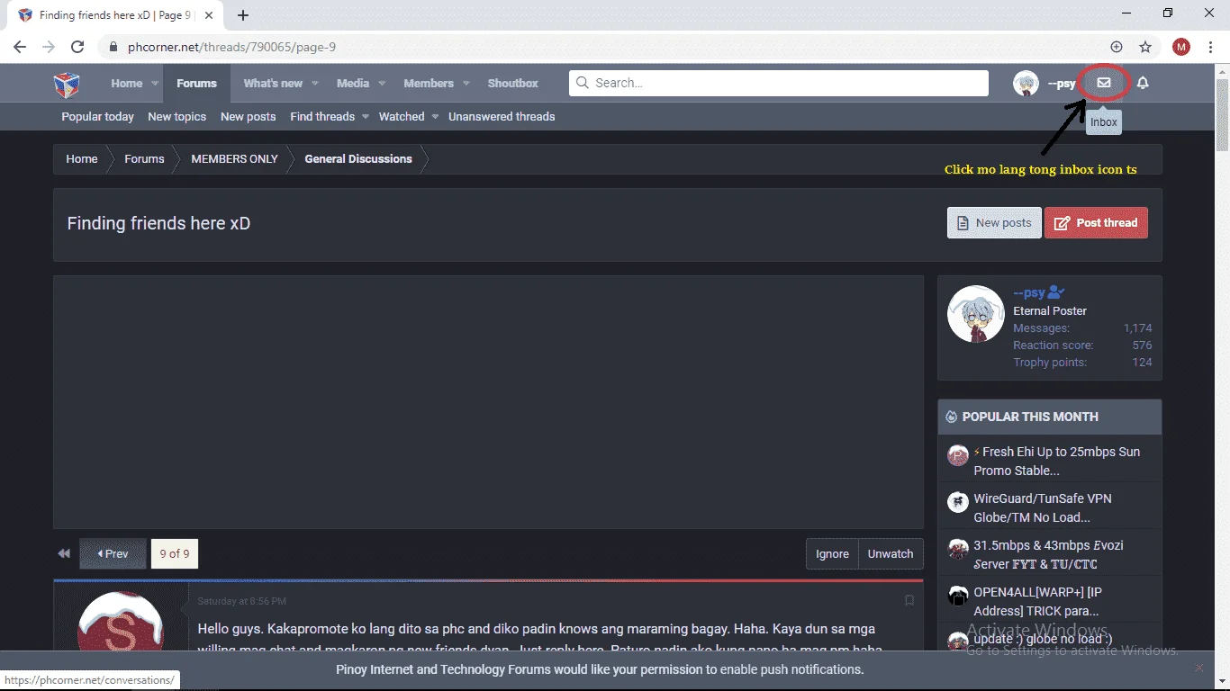Click the Ignore button
The height and width of the screenshot is (691, 1230).
[x=832, y=554]
